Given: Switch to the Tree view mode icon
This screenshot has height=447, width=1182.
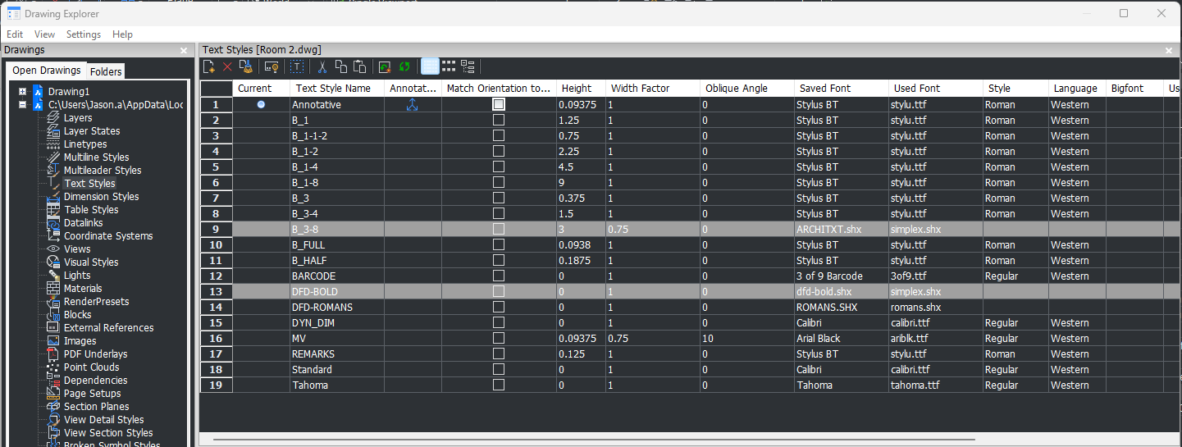Looking at the screenshot, I should pos(468,66).
